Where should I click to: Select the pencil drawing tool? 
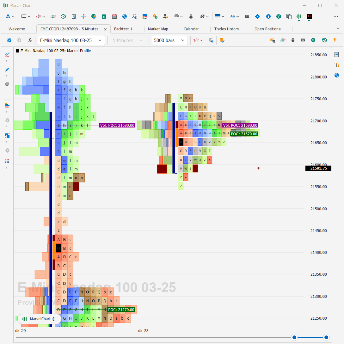click(x=7, y=70)
